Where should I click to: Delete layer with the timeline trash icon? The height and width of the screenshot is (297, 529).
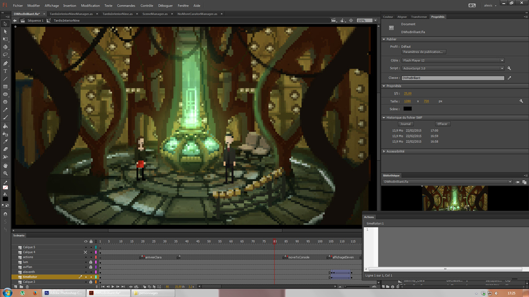(27, 287)
